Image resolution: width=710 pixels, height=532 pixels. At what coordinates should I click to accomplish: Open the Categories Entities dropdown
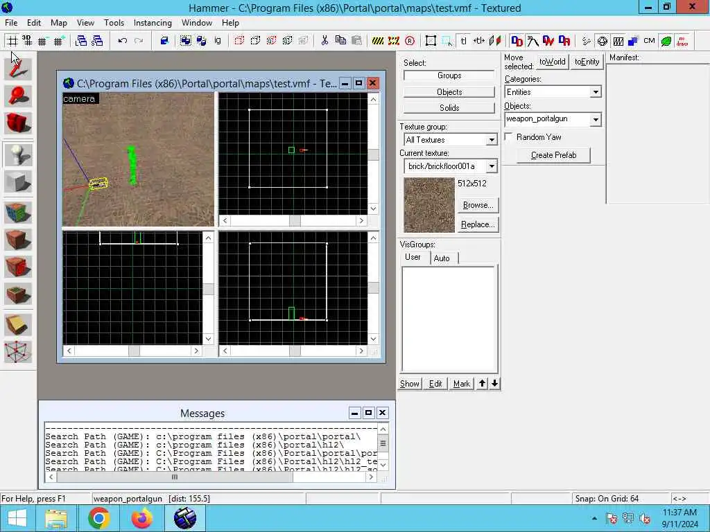[x=596, y=92]
